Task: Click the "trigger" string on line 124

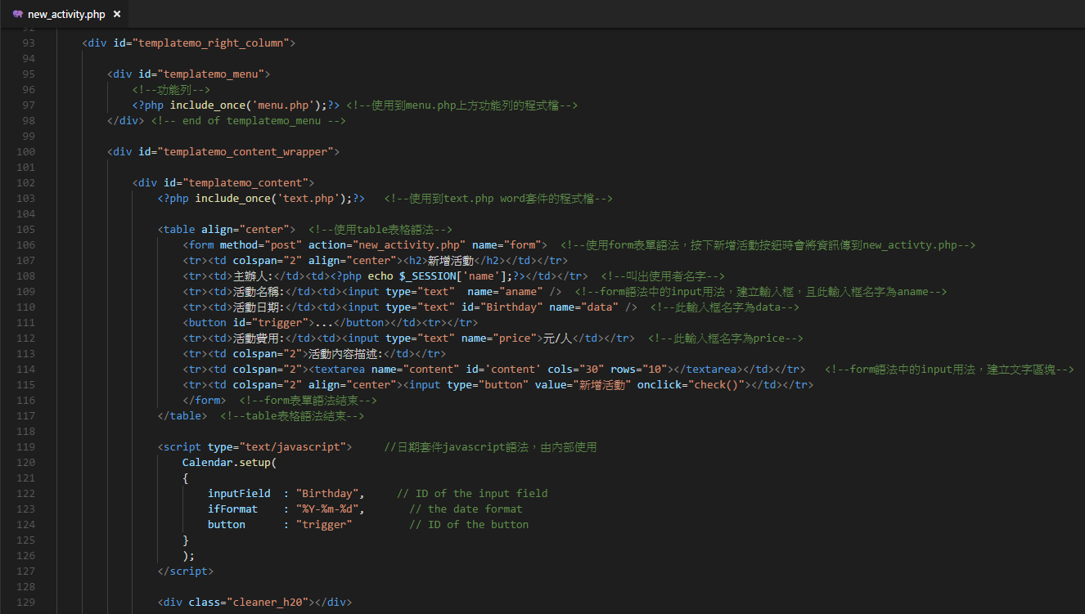Action: pyautogui.click(x=324, y=524)
